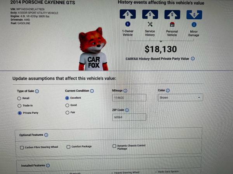Click the Personal Vehicle house icon

[172, 24]
